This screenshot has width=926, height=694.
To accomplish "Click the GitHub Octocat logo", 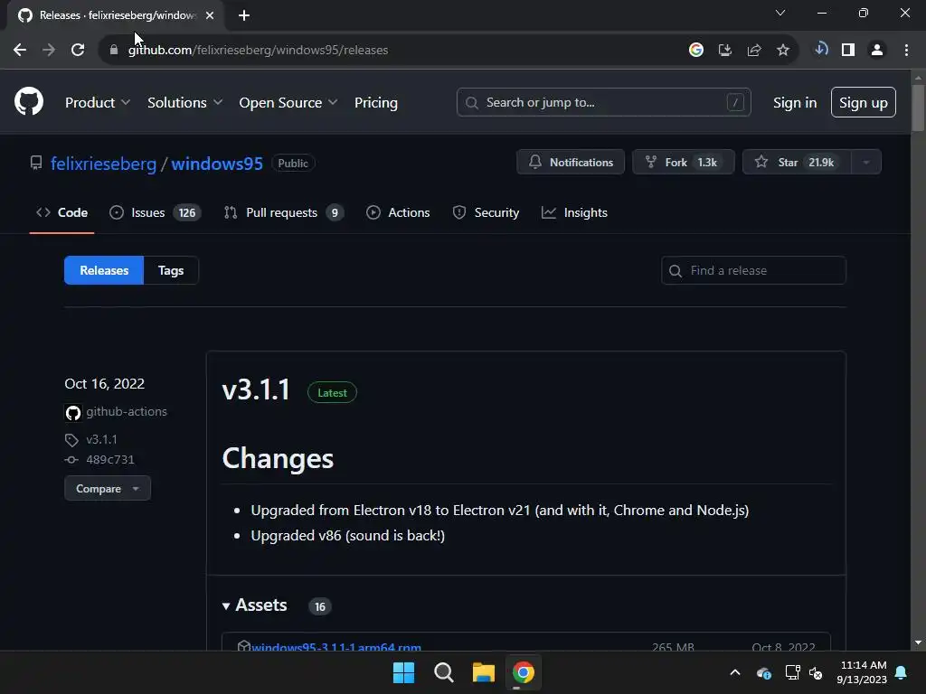I will (x=29, y=101).
